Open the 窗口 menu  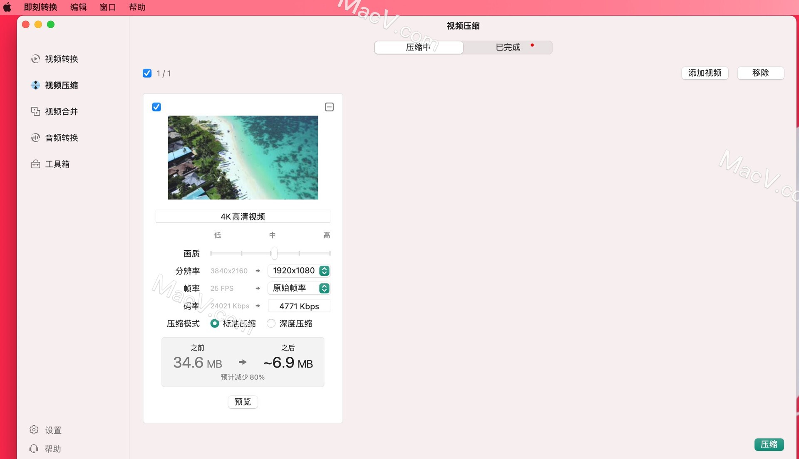click(x=108, y=7)
